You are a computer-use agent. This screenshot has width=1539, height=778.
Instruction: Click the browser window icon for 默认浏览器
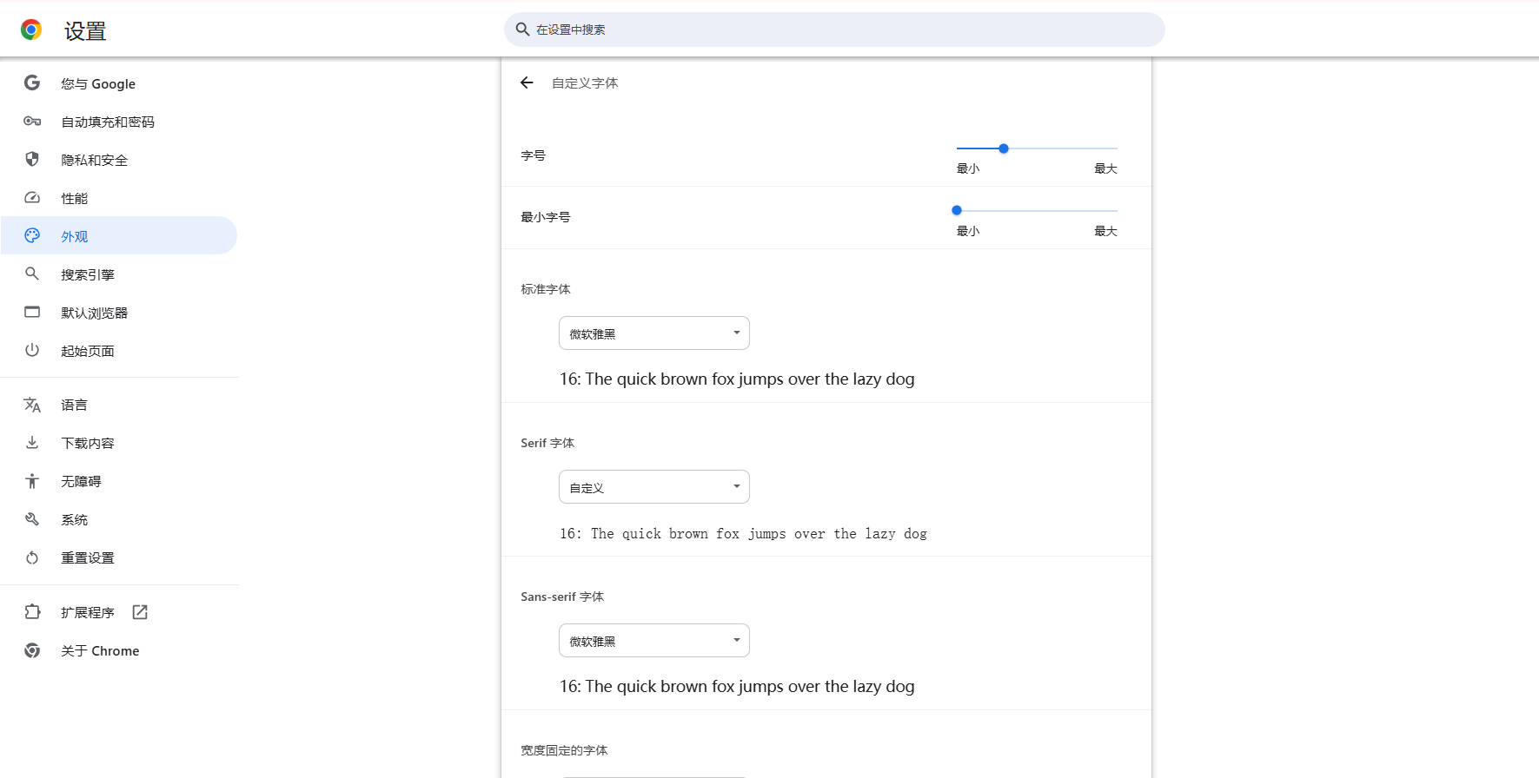[x=32, y=312]
